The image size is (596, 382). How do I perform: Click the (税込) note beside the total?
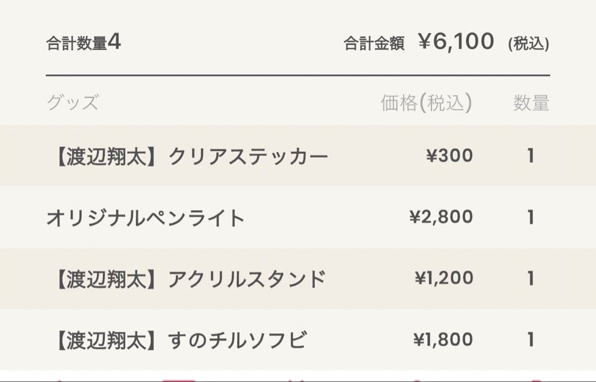[528, 44]
